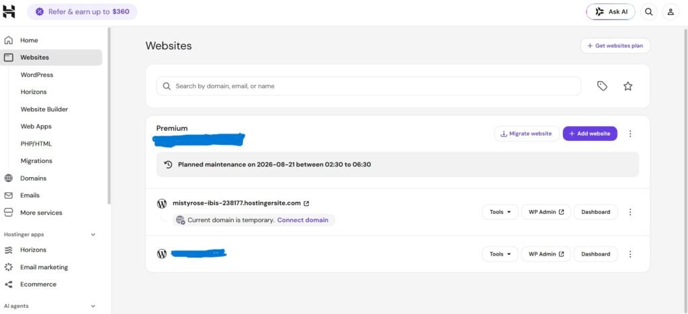
Task: Open WP Admin for the second website
Action: point(546,254)
